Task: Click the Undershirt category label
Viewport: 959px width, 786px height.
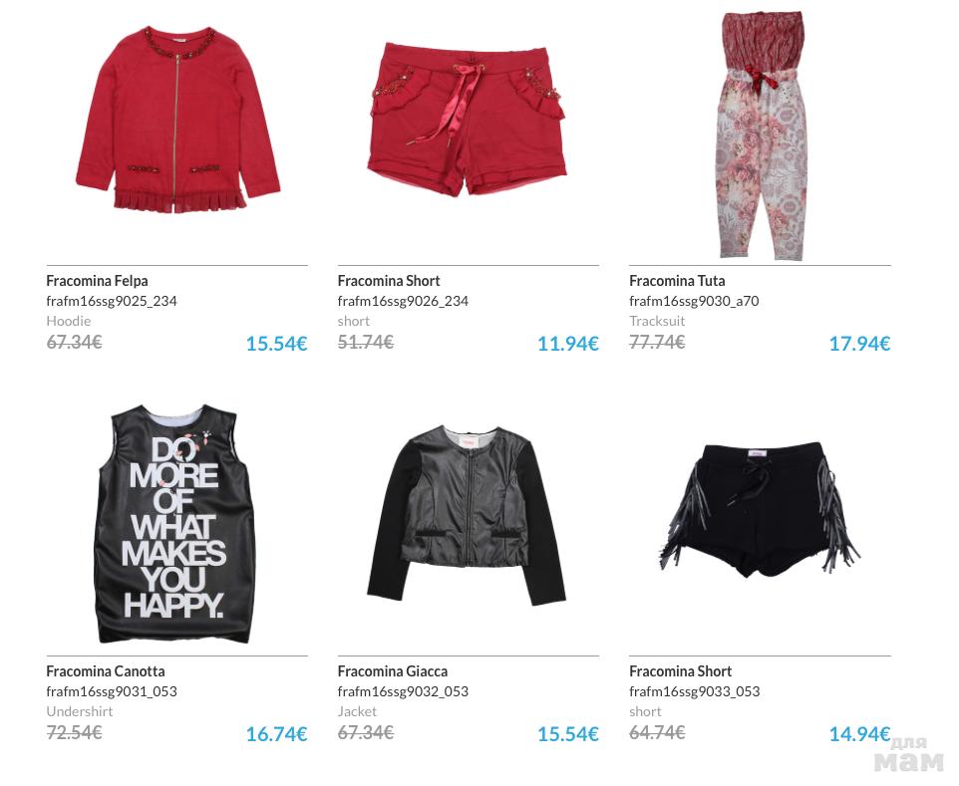Action: click(x=80, y=711)
